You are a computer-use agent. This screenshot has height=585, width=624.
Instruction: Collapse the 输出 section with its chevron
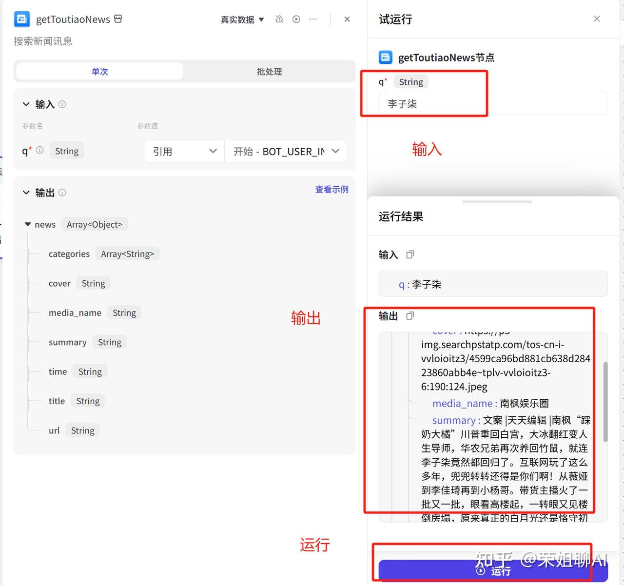26,192
